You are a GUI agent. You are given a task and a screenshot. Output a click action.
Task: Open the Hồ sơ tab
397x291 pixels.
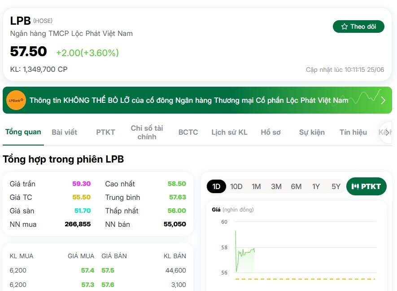tap(270, 132)
